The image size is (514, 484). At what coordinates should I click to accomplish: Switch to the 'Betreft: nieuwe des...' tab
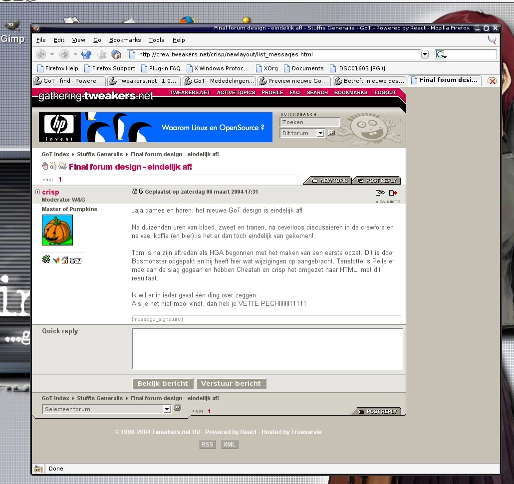tap(369, 81)
